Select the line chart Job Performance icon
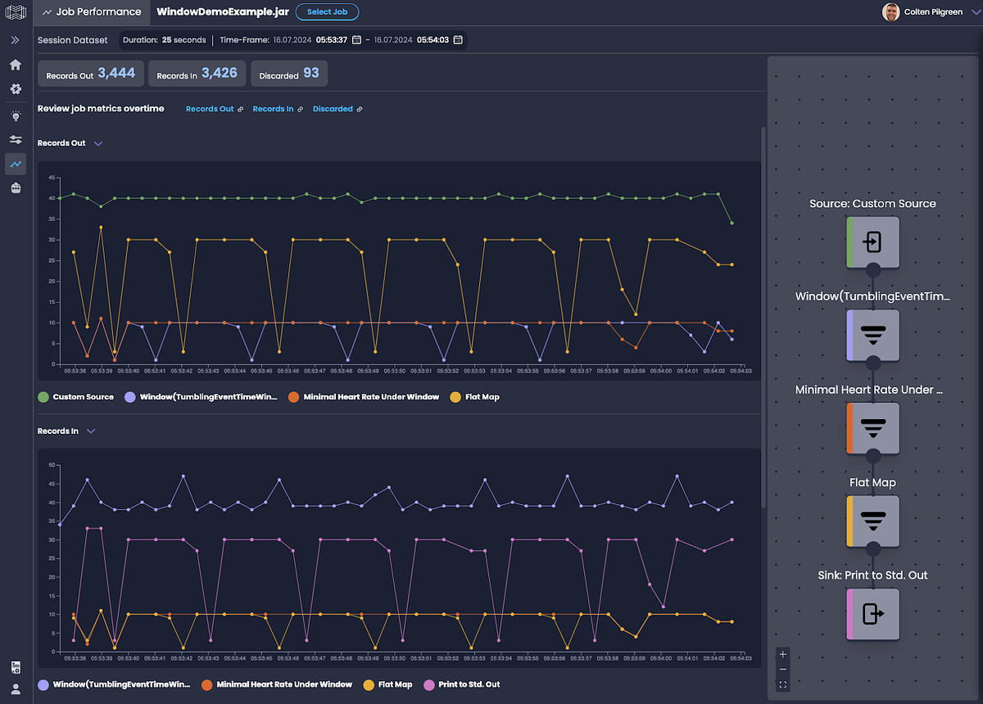 pos(15,164)
